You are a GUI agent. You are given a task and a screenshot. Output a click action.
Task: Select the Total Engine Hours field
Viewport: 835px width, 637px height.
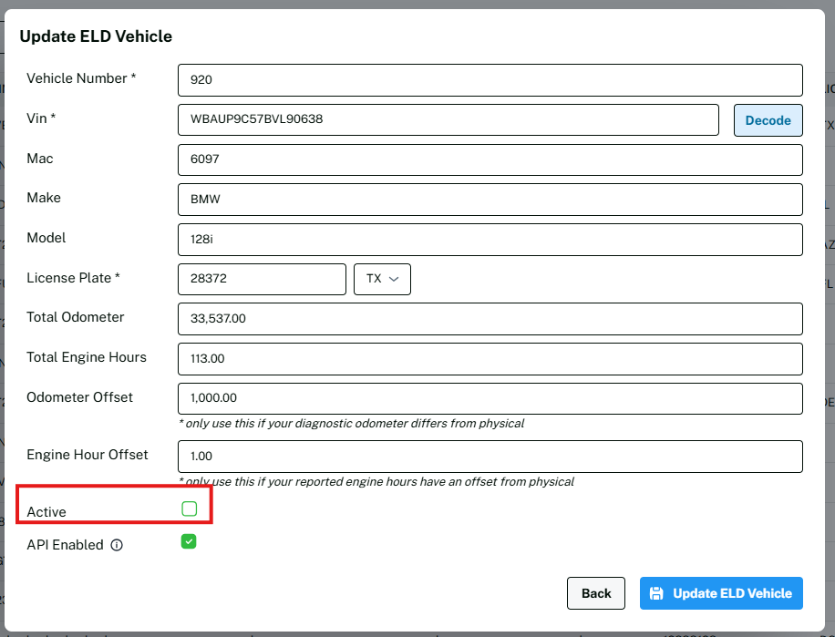point(490,358)
